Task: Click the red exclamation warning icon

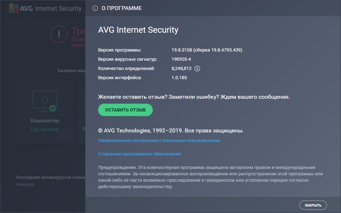Action: click(58, 33)
